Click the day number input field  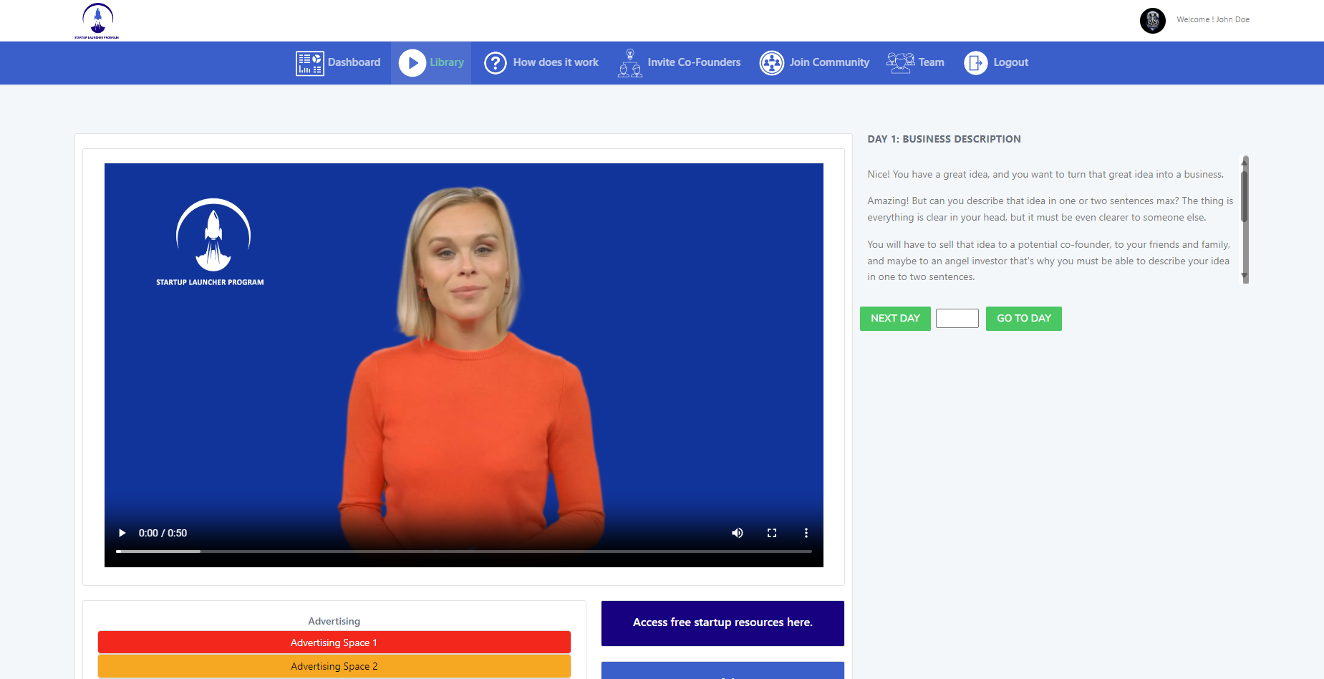(957, 319)
